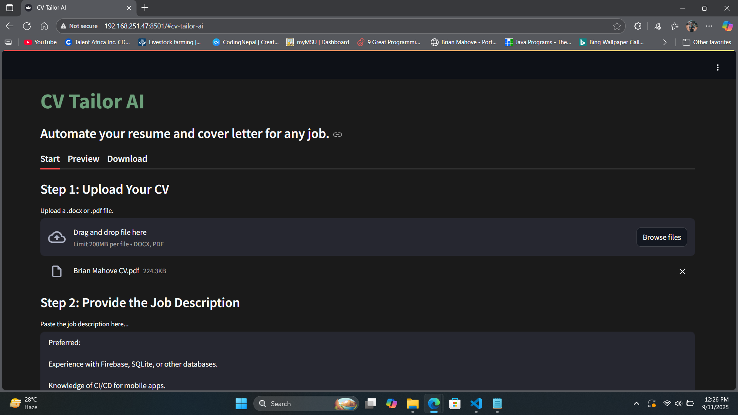Open browser extensions puzzle icon
Image resolution: width=738 pixels, height=415 pixels.
[638, 26]
